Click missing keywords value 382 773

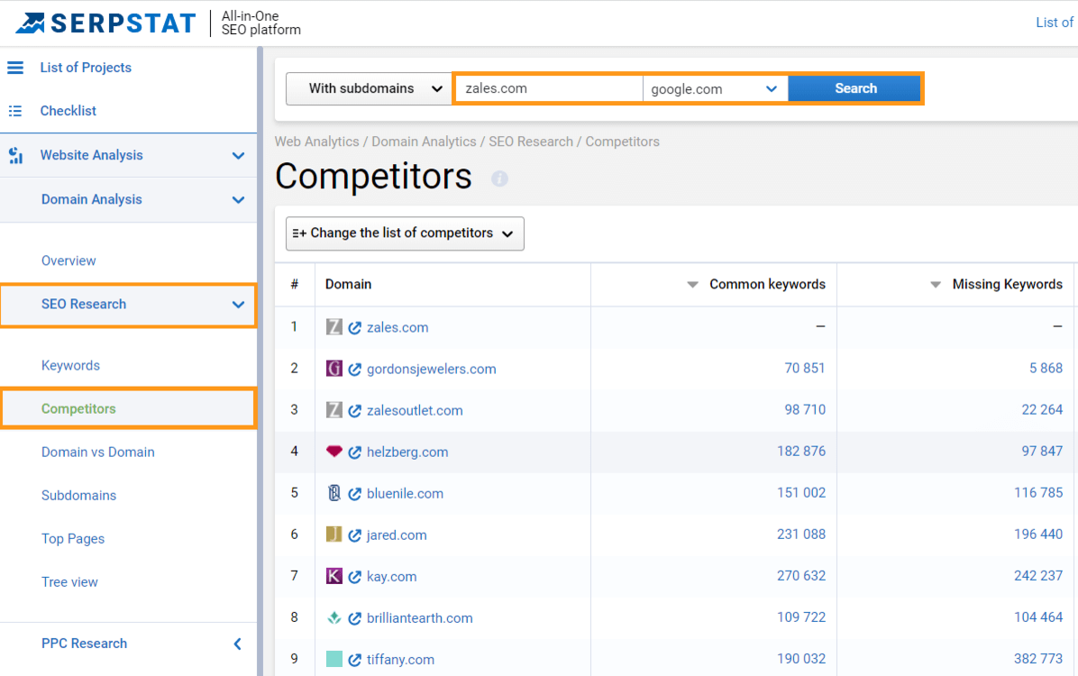coord(1038,659)
